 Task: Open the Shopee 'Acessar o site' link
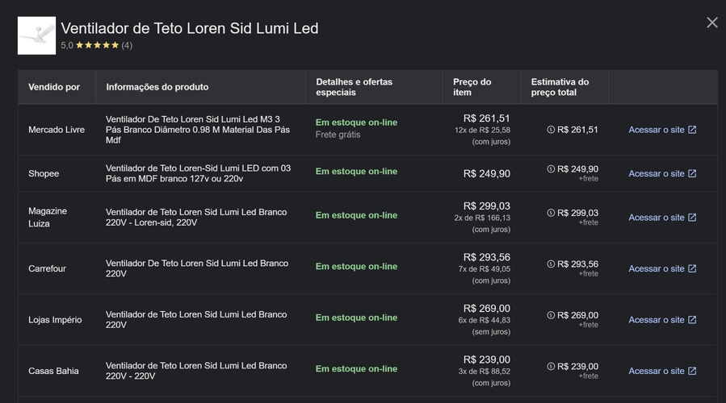point(662,174)
